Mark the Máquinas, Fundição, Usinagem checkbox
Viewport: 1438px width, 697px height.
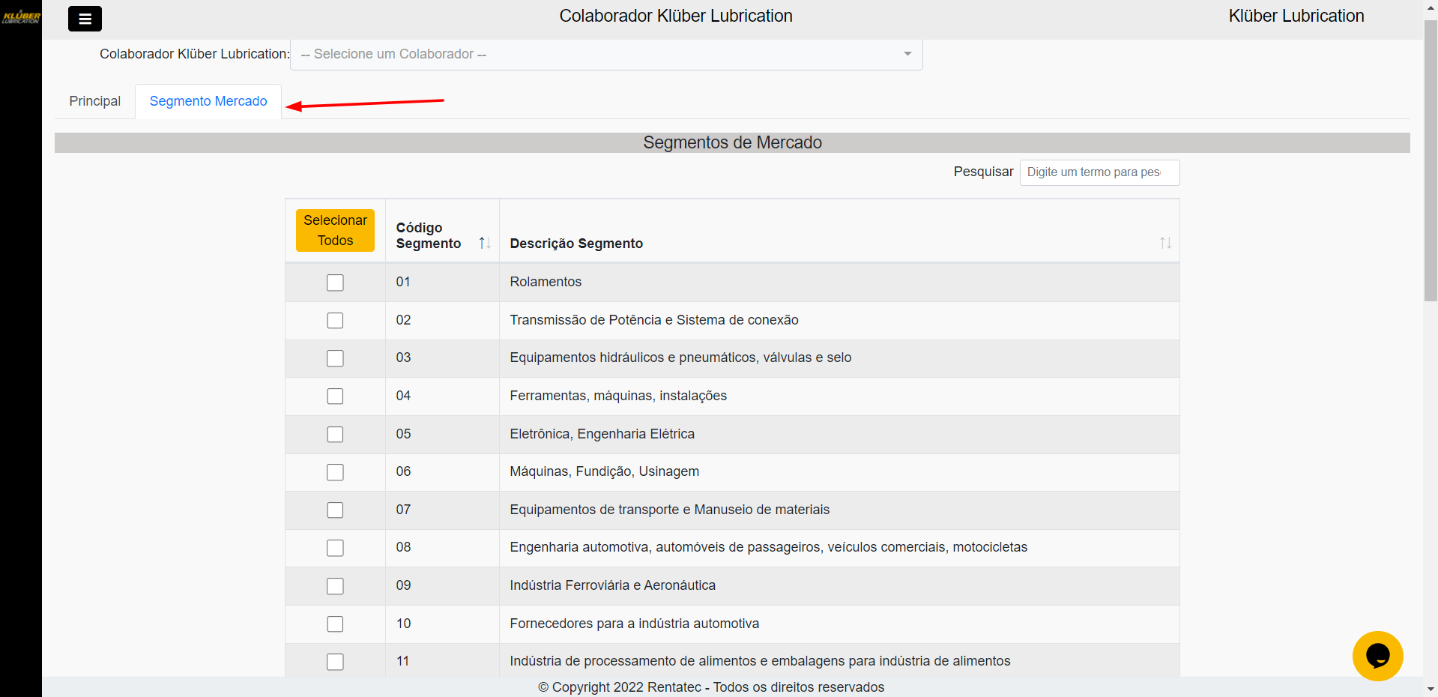[x=335, y=472]
